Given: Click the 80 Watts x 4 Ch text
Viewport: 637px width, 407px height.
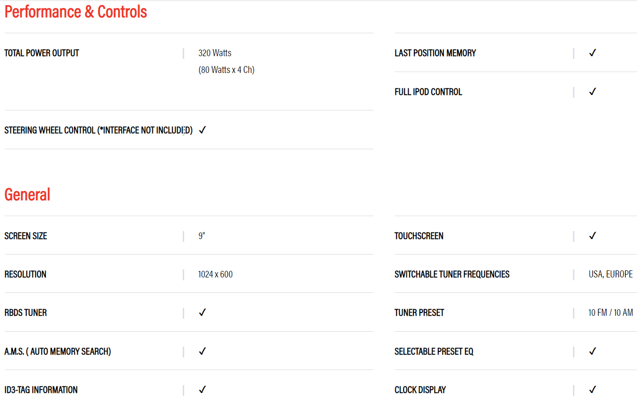Looking at the screenshot, I should click(226, 70).
